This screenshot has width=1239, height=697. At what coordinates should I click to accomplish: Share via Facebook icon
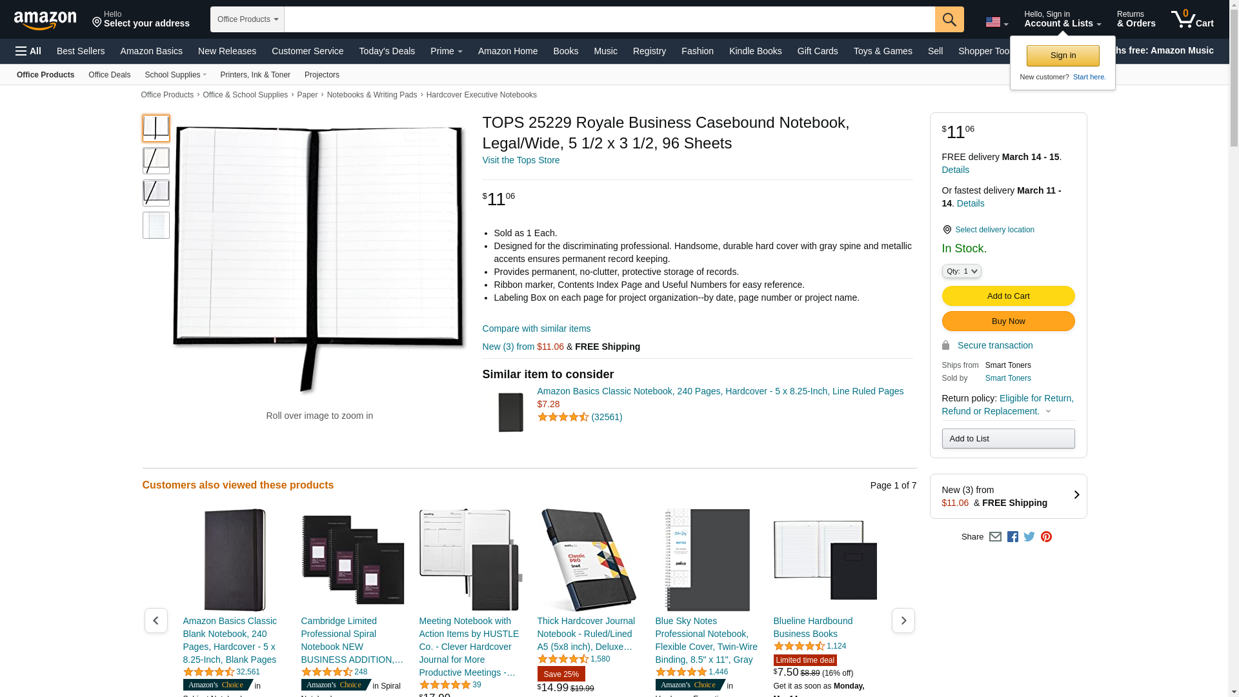click(1012, 537)
